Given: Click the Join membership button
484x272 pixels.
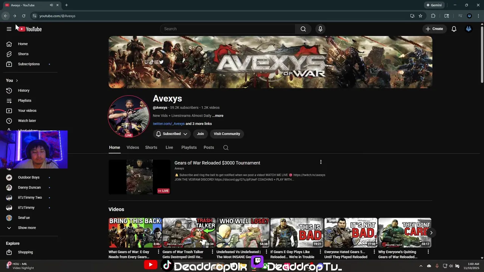Looking at the screenshot, I should 200,134.
